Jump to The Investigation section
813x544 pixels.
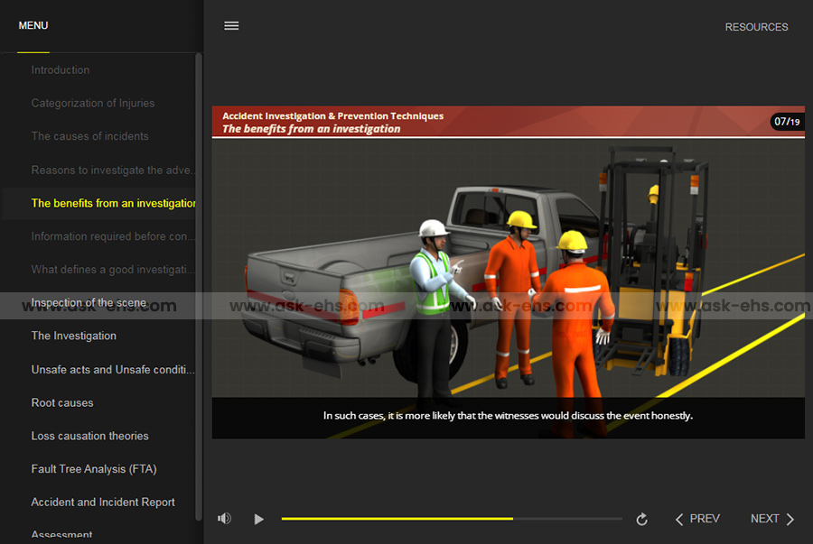click(x=74, y=336)
